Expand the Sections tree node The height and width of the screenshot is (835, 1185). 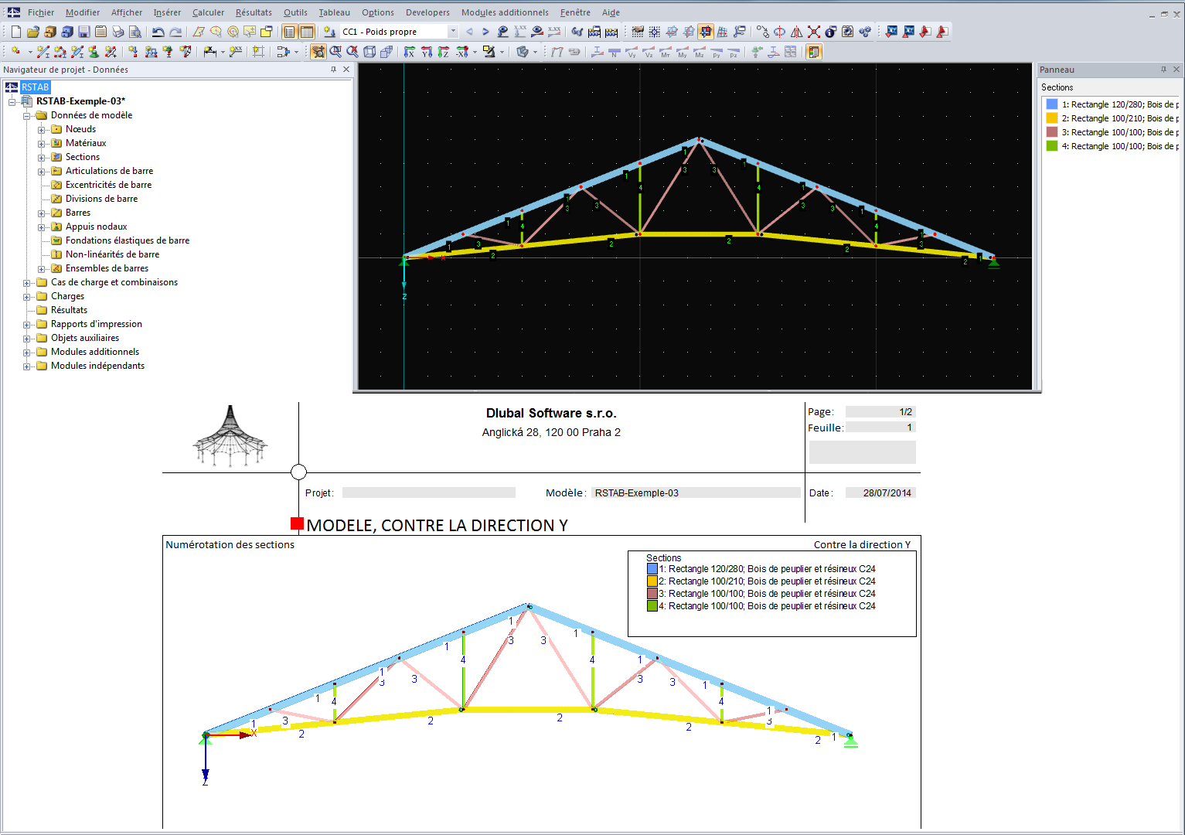[42, 158]
